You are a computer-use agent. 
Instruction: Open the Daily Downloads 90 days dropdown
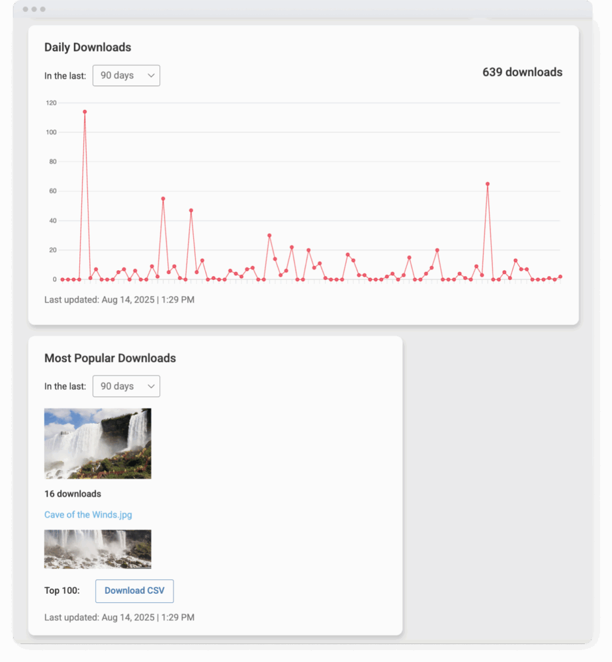coord(126,75)
